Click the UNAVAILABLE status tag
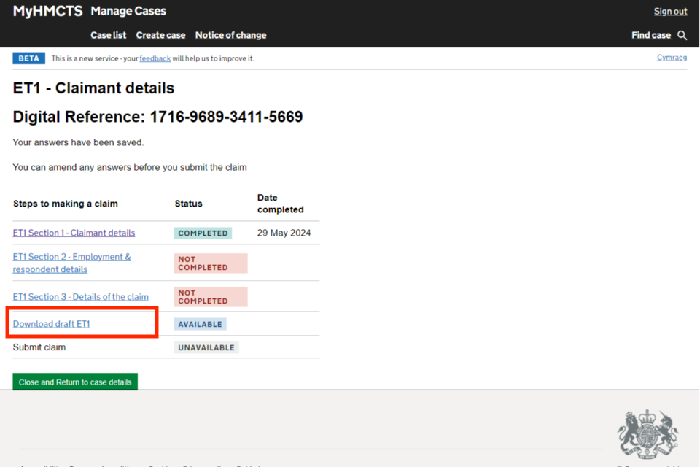Viewport: 700px width, 467px height. coord(206,347)
